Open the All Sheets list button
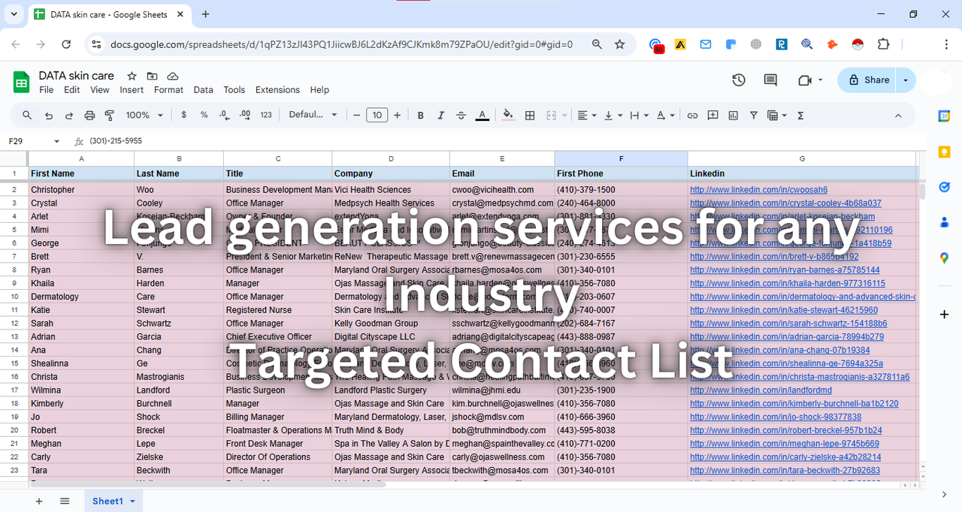The height and width of the screenshot is (512, 962). tap(65, 501)
